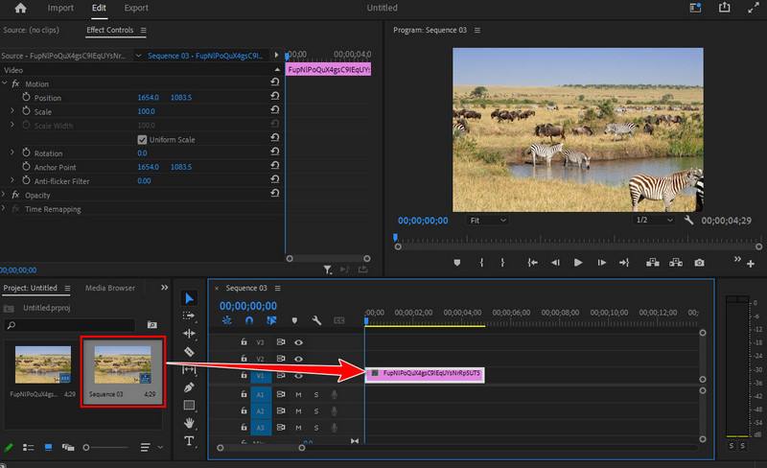This screenshot has height=468, width=767.
Task: Expand the Opacity effect group
Action: [4, 195]
